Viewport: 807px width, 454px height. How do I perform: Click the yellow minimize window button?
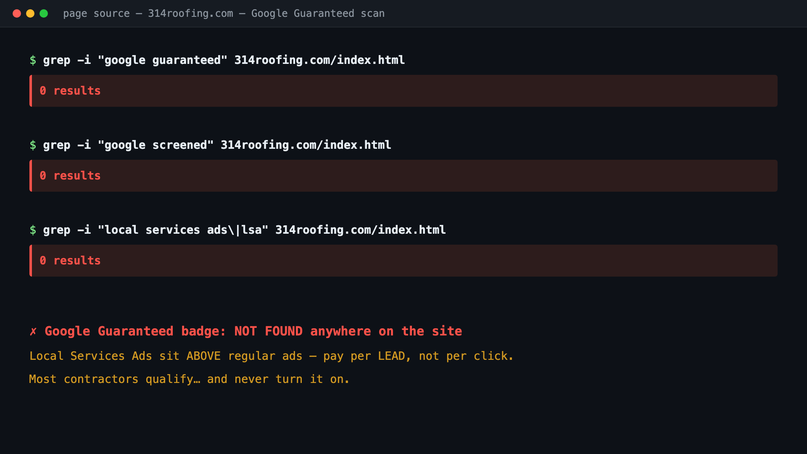tap(30, 13)
